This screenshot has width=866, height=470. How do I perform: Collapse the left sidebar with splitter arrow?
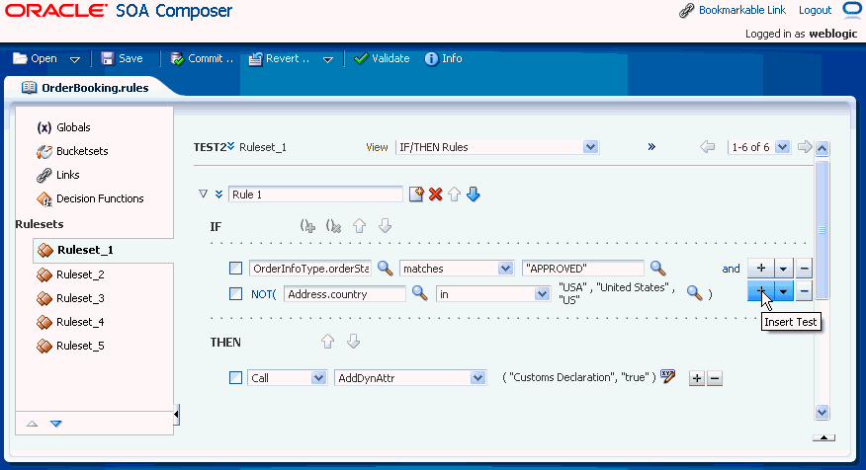(176, 414)
